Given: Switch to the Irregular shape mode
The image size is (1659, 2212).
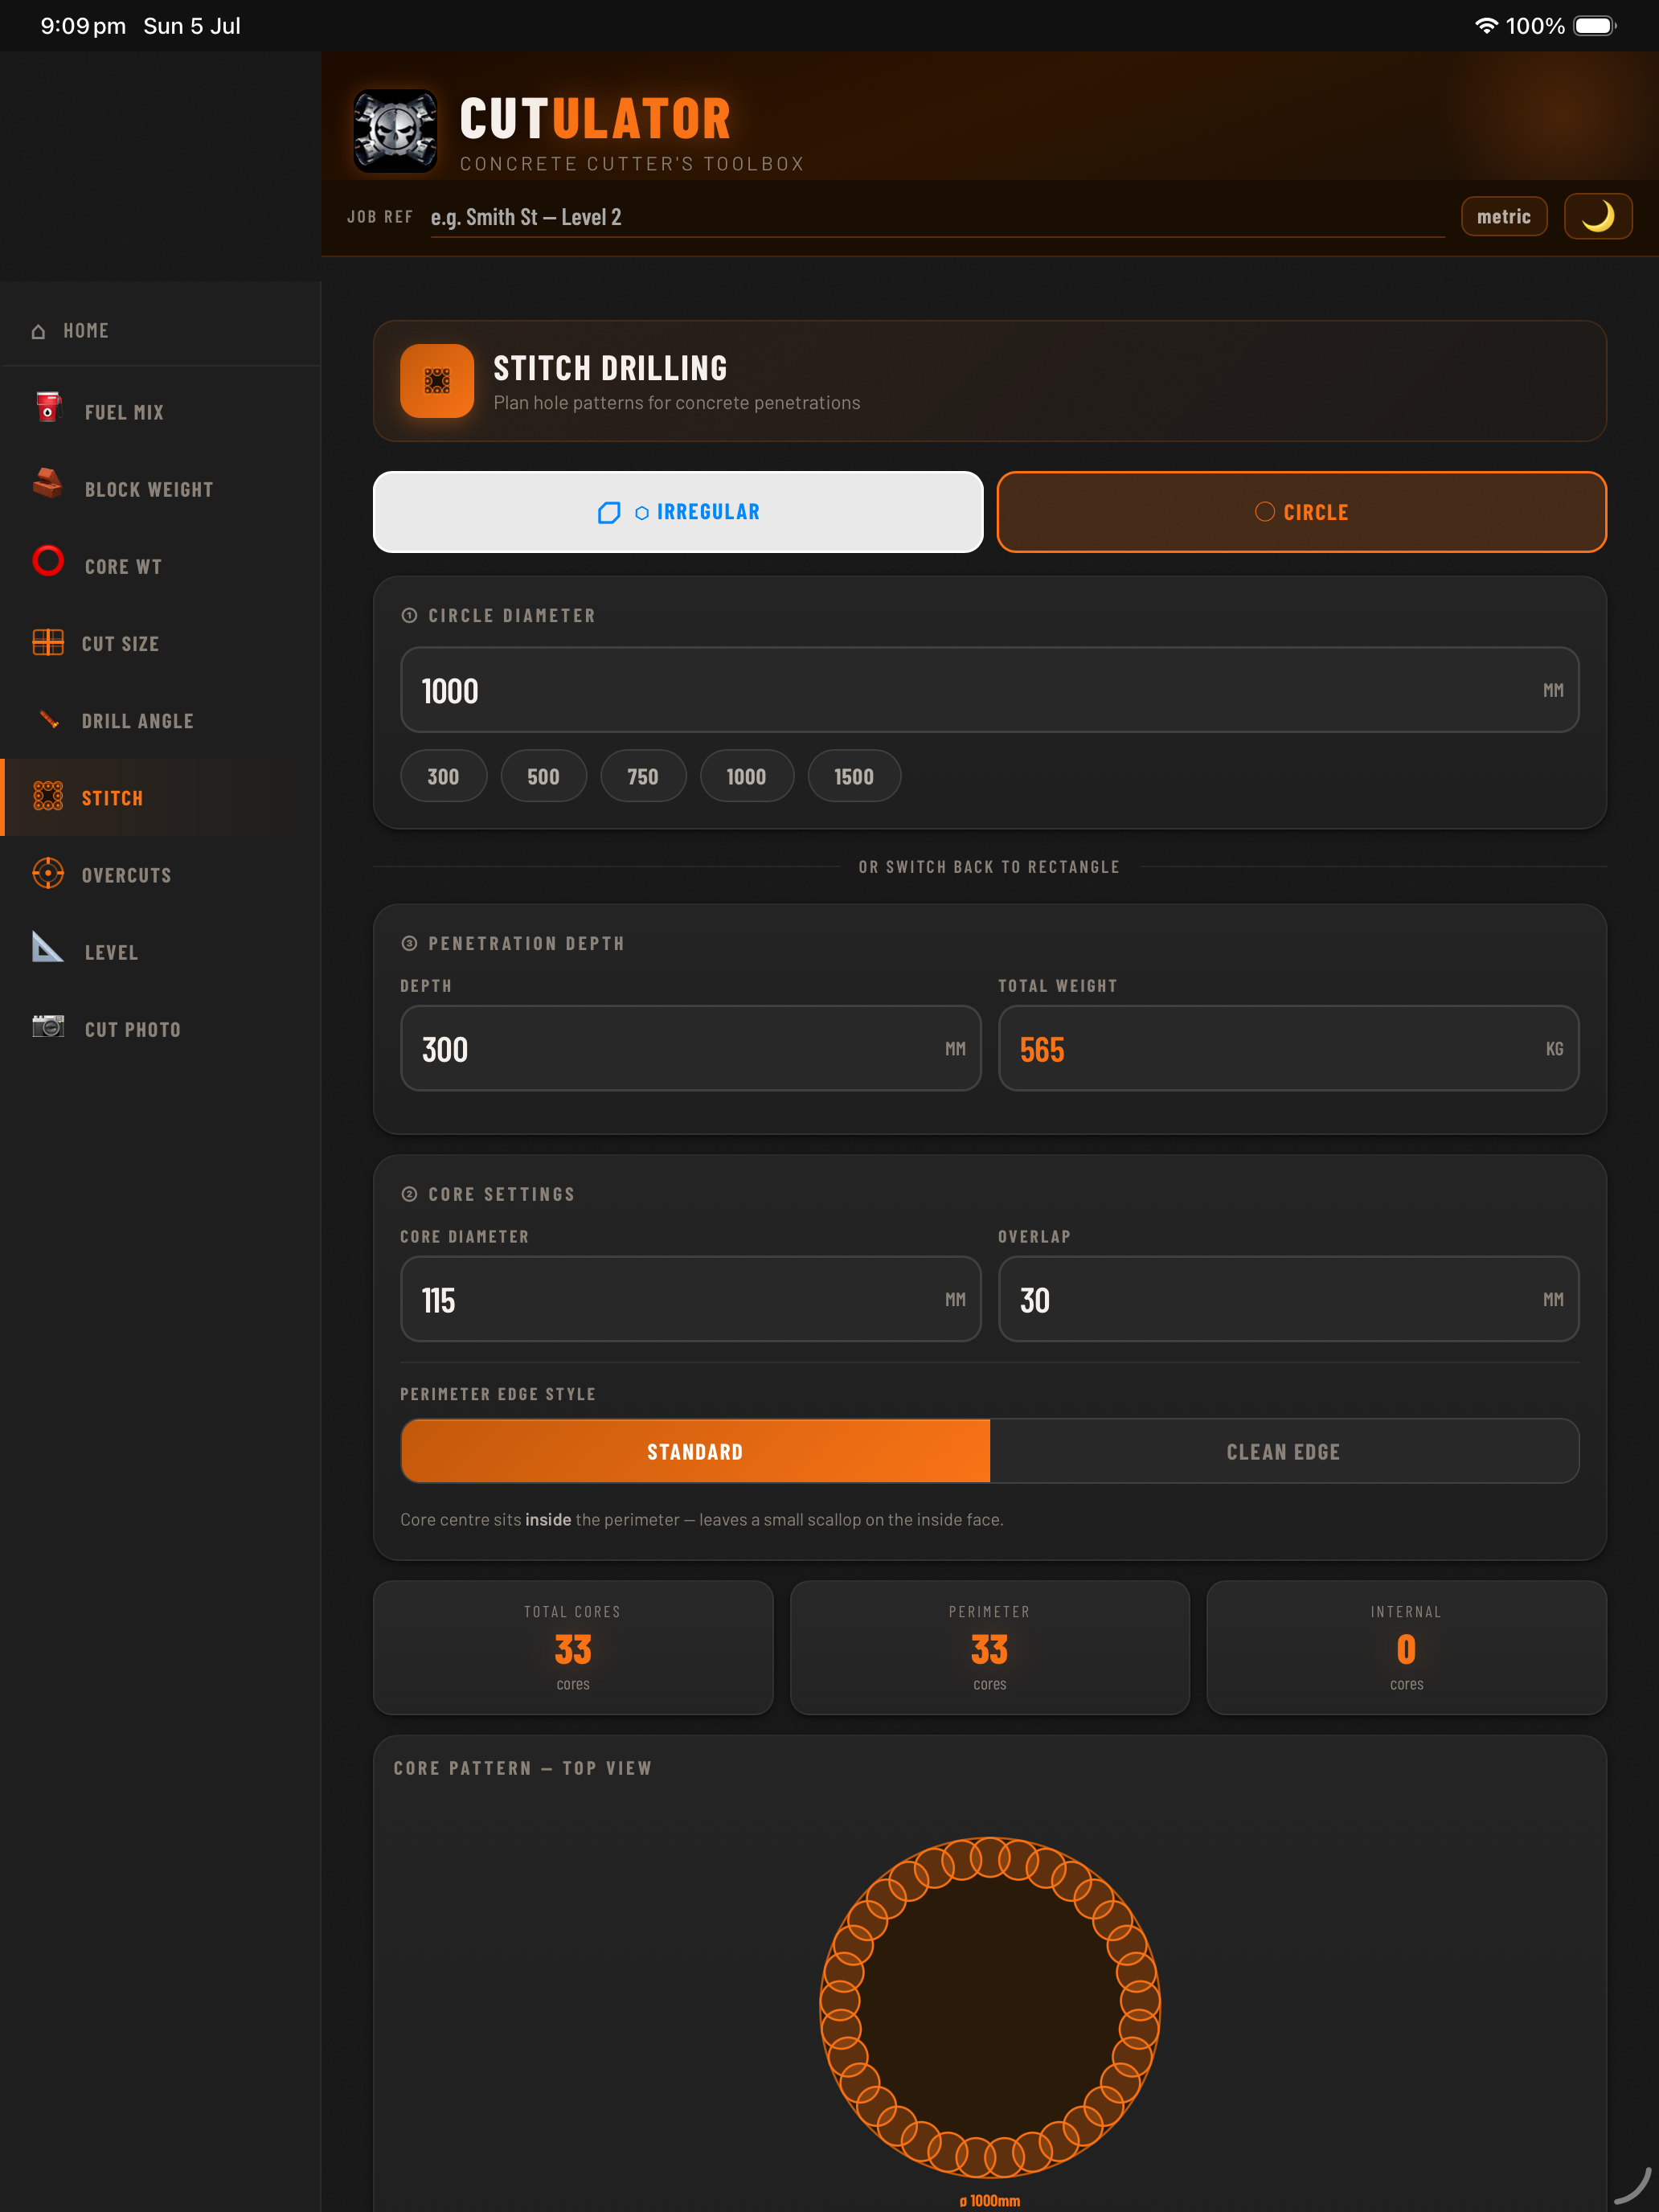Looking at the screenshot, I should (678, 512).
